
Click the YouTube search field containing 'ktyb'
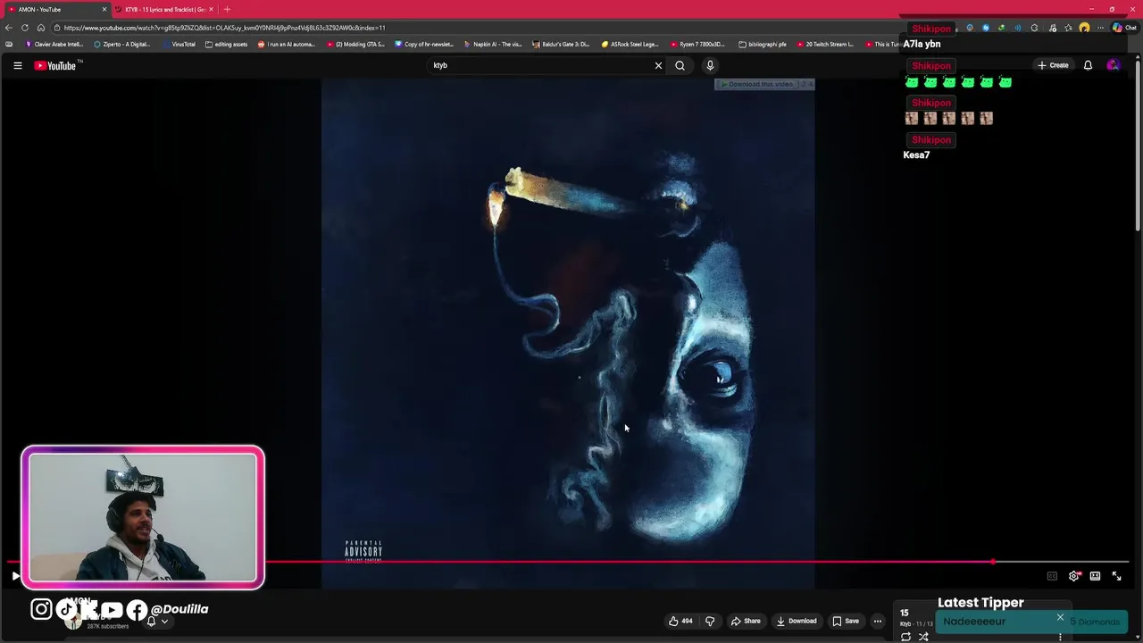click(x=540, y=65)
